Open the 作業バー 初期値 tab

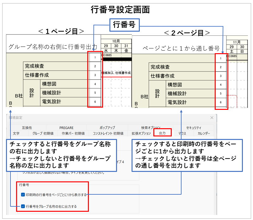pyautogui.click(x=73, y=133)
